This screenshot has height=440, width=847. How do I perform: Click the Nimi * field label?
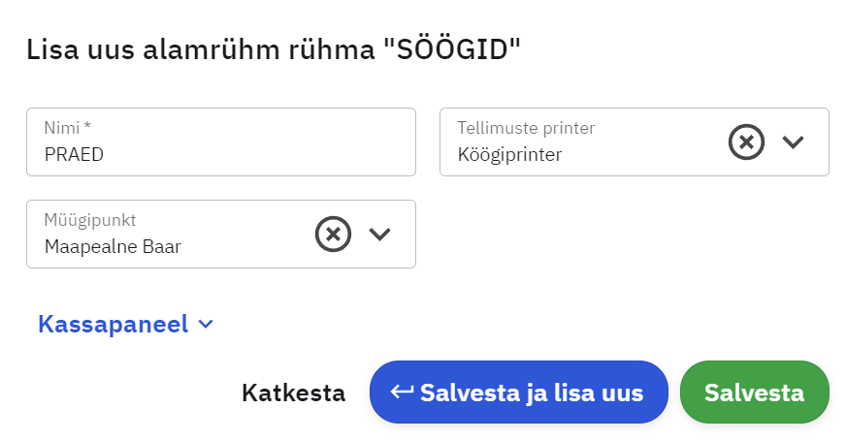coord(74,127)
